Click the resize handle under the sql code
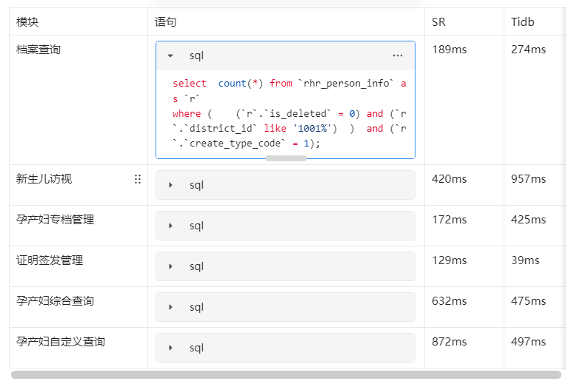Screen dimensions: 574x384 point(285,158)
